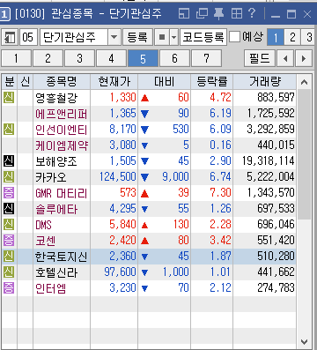Image resolution: width=317 pixels, height=350 pixels.
Task: Click the duplicate window icon in title bar
Action: click(x=202, y=13)
